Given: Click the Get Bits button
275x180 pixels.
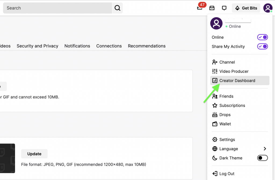Looking at the screenshot, I should coord(246,8).
